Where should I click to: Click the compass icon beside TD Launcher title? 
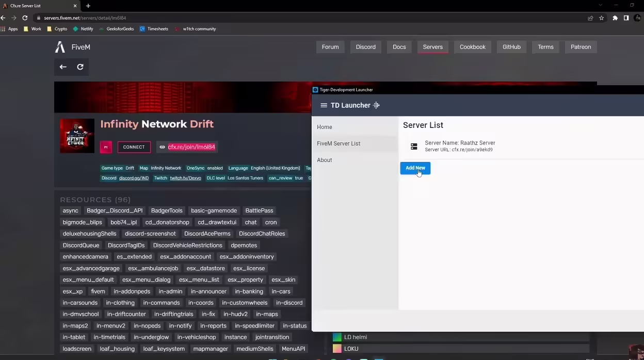376,105
